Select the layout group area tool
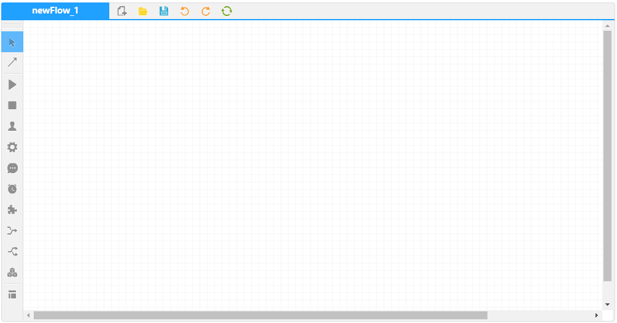 coord(12,295)
